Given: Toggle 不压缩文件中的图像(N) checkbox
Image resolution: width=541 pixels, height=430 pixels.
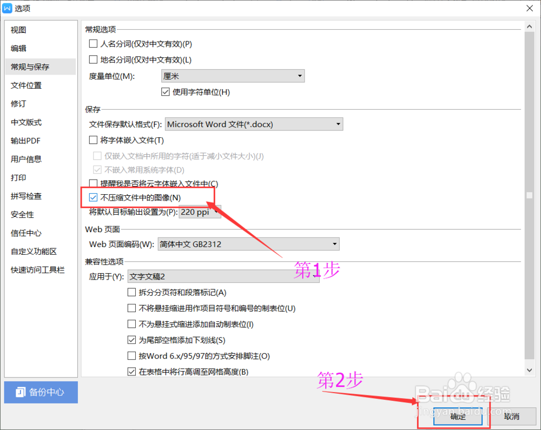Looking at the screenshot, I should coord(93,197).
